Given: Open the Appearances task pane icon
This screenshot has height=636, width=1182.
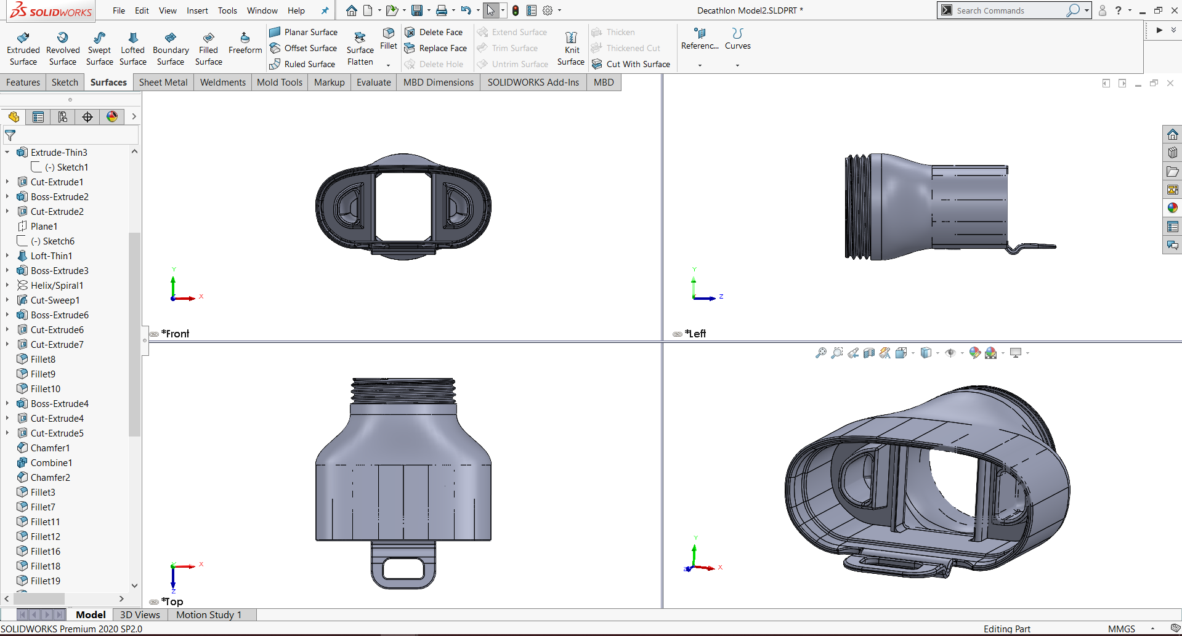Looking at the screenshot, I should point(1172,208).
